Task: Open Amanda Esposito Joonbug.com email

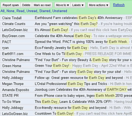Action: click(x=66, y=90)
